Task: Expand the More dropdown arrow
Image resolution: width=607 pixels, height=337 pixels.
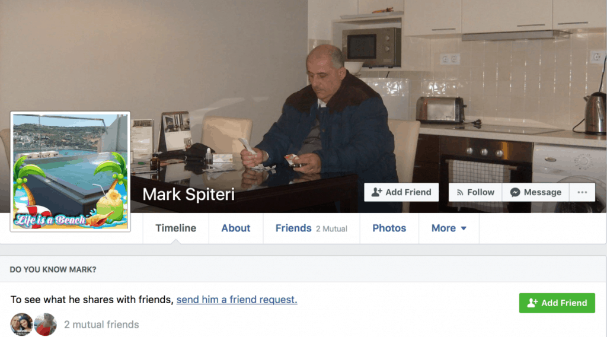Action: 464,228
